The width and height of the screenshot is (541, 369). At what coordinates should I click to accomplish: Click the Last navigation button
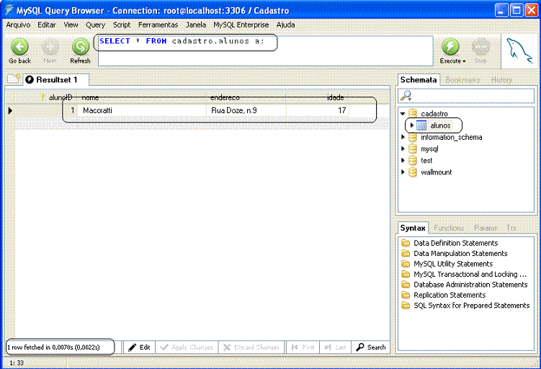336,347
